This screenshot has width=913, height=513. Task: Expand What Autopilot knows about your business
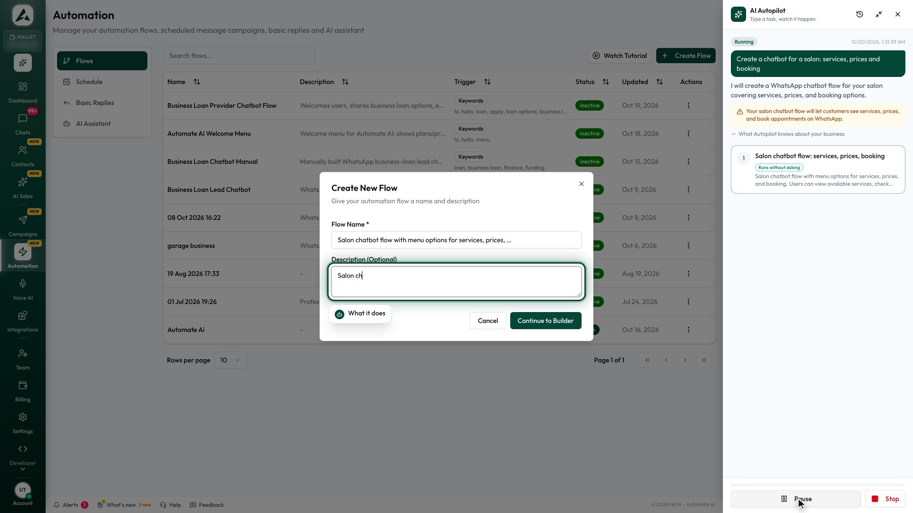pos(788,134)
